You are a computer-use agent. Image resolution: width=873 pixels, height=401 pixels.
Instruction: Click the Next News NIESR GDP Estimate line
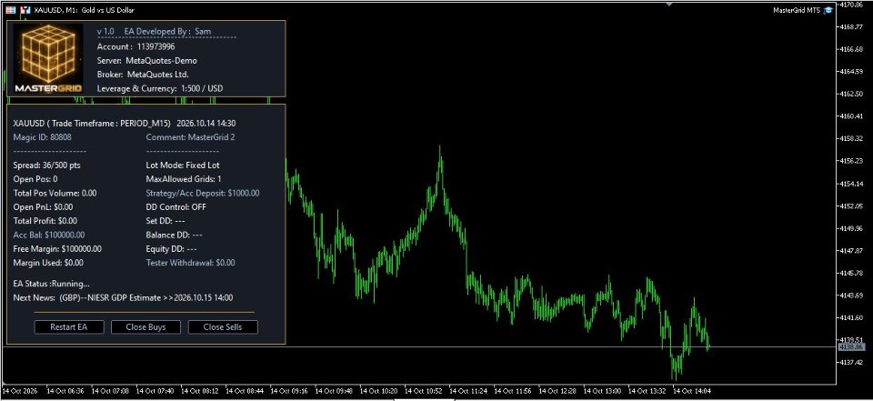click(123, 297)
